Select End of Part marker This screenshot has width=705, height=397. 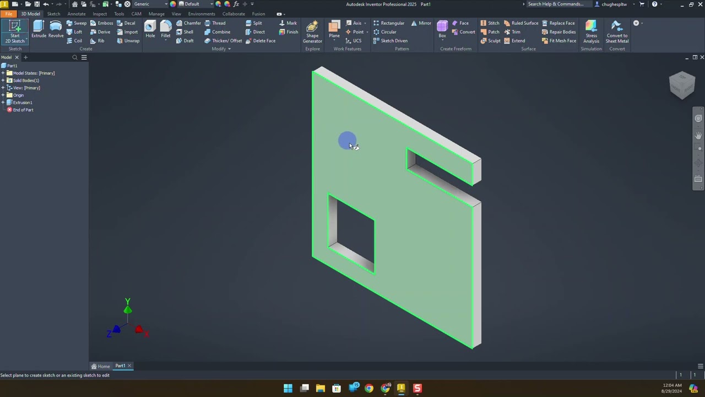point(20,110)
